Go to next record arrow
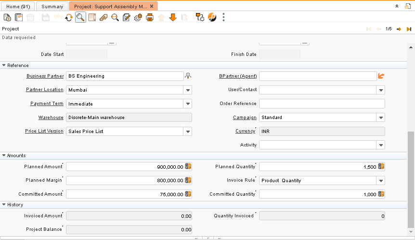This screenshot has height=240, width=415. pyautogui.click(x=399, y=29)
